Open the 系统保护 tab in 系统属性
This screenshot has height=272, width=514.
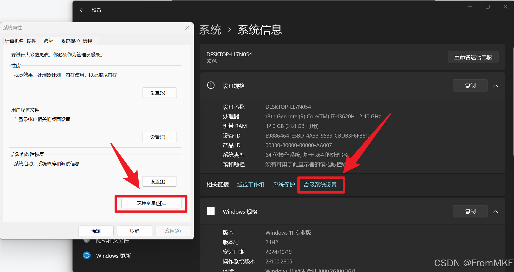click(x=70, y=41)
